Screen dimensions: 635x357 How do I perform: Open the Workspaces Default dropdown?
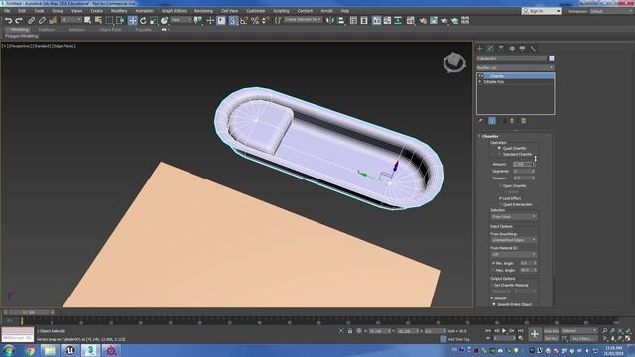click(611, 11)
